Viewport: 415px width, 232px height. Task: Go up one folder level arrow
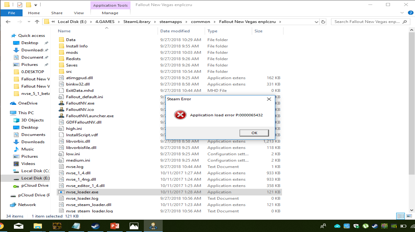click(x=37, y=22)
